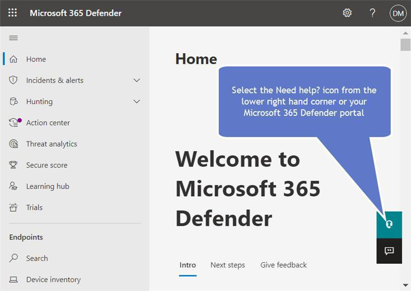The width and height of the screenshot is (411, 291).
Task: Expand the Incidents & alerts chevron
Action: pos(137,80)
